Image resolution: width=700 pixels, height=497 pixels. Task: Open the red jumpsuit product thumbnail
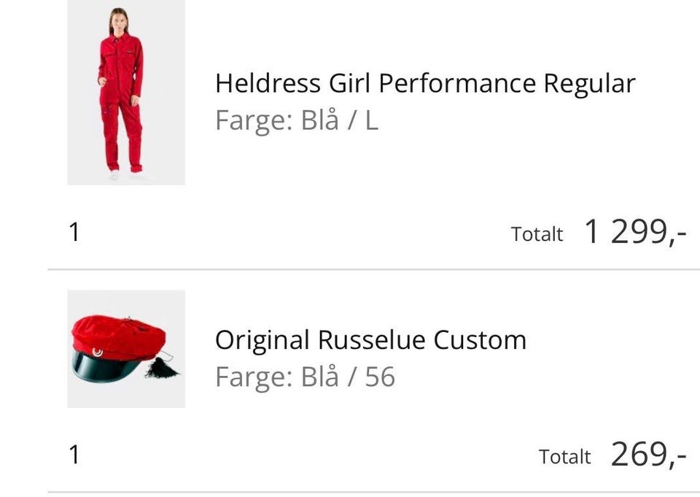click(125, 92)
